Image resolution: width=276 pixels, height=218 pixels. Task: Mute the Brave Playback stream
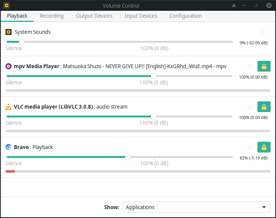pos(250,147)
